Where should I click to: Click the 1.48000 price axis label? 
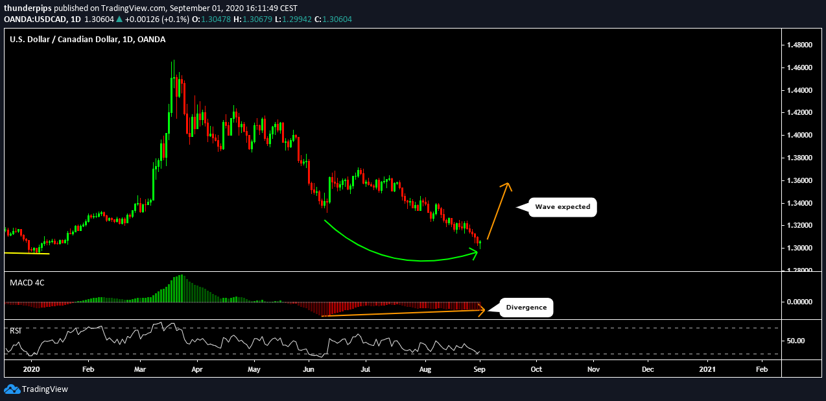(800, 45)
